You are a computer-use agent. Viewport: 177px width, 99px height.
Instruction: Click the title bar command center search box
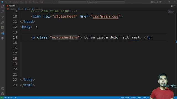(92, 2)
